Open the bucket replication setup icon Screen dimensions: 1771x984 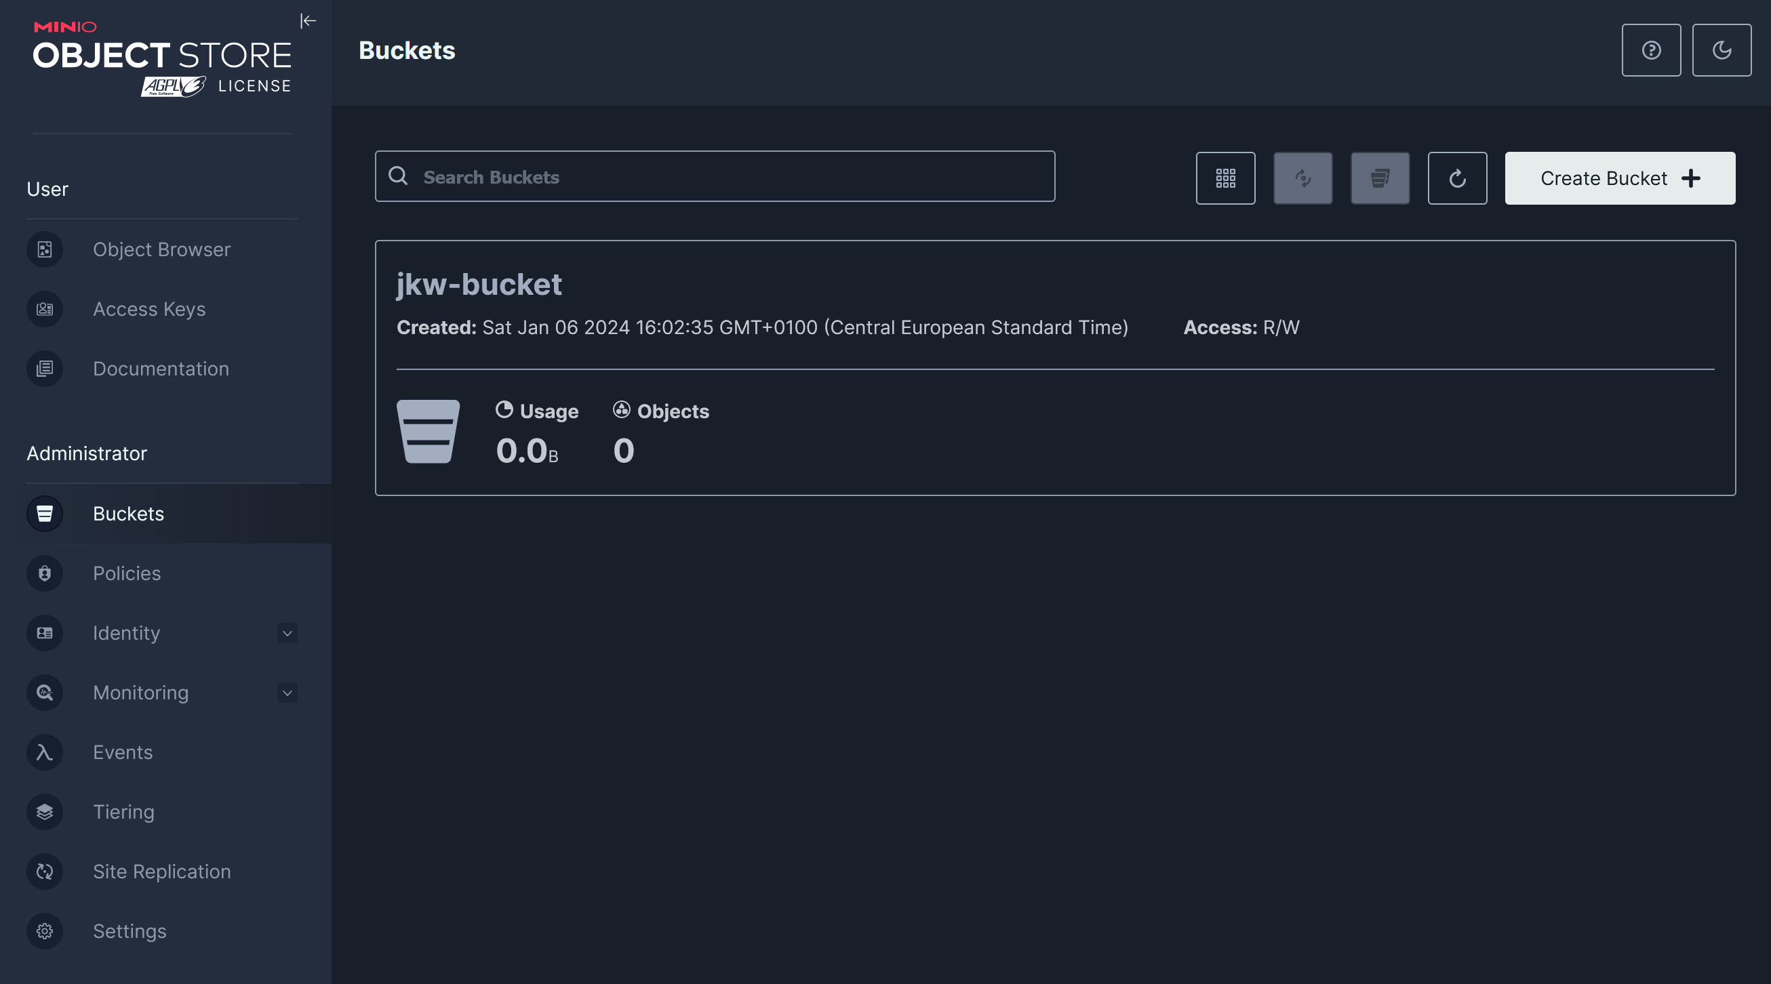click(x=1302, y=178)
